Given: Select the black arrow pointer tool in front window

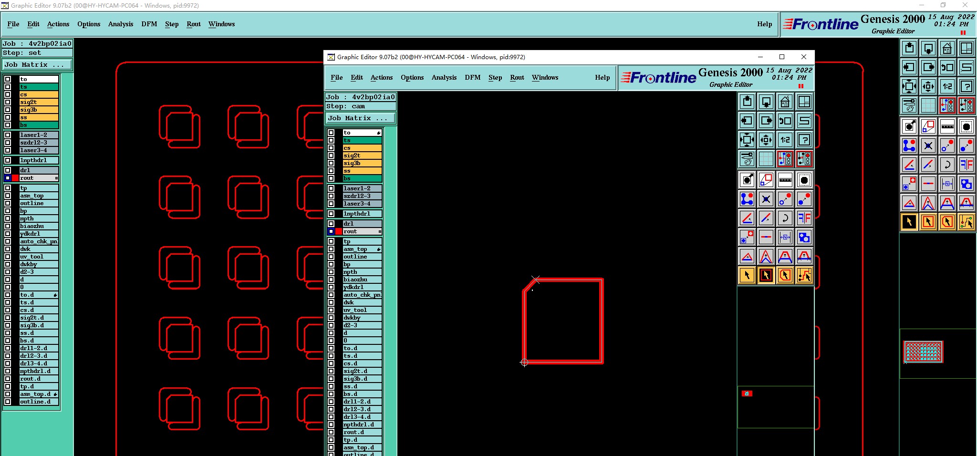Looking at the screenshot, I should tap(747, 275).
